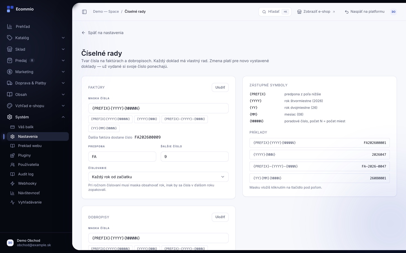
Task: Click the Vzhľad e-shopu palette icon
Action: tap(10, 106)
